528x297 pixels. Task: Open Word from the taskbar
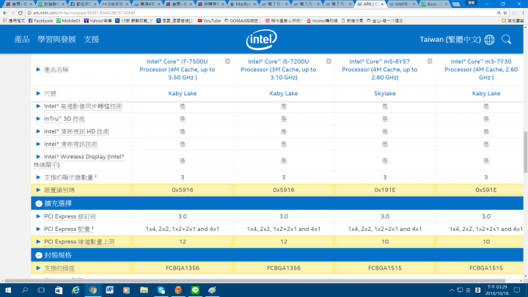point(110,290)
